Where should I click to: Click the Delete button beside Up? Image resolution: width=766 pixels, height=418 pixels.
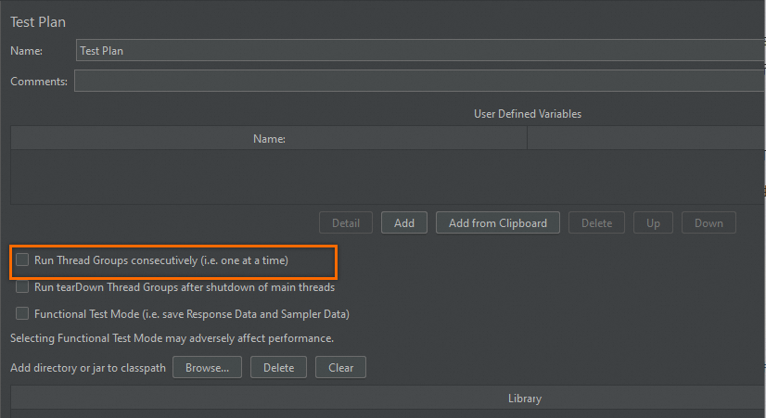596,222
